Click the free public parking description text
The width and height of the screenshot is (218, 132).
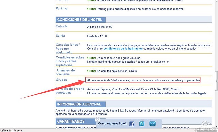(x=140, y=9)
